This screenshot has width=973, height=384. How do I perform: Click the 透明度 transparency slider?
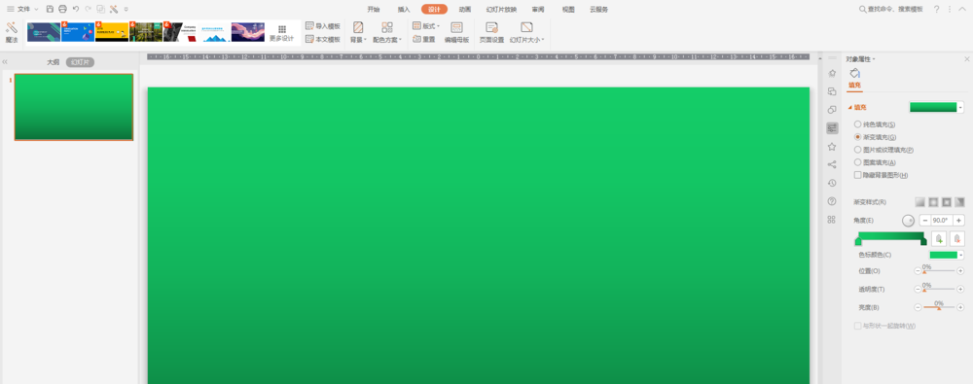click(x=939, y=289)
